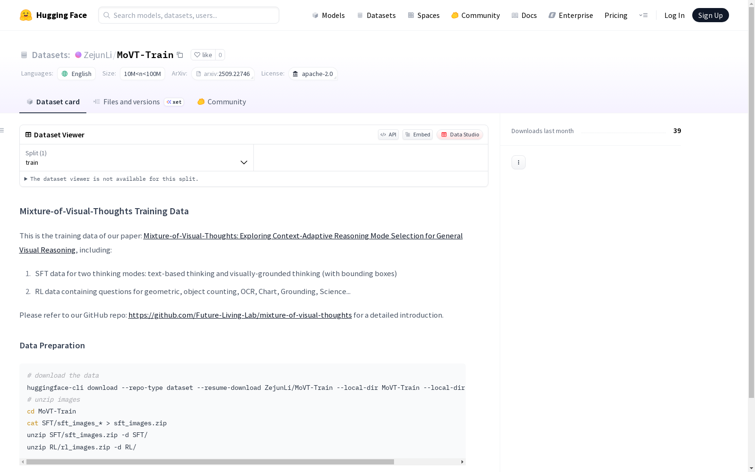The width and height of the screenshot is (755, 472).
Task: Open Datasets in top navigation
Action: pos(376,15)
